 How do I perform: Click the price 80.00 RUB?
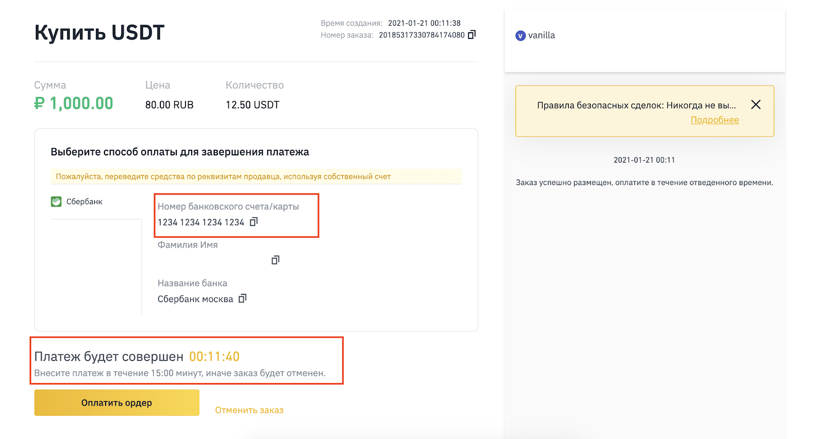(170, 105)
